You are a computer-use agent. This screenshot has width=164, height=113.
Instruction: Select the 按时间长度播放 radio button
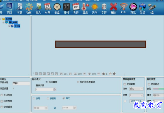[x=78, y=82]
